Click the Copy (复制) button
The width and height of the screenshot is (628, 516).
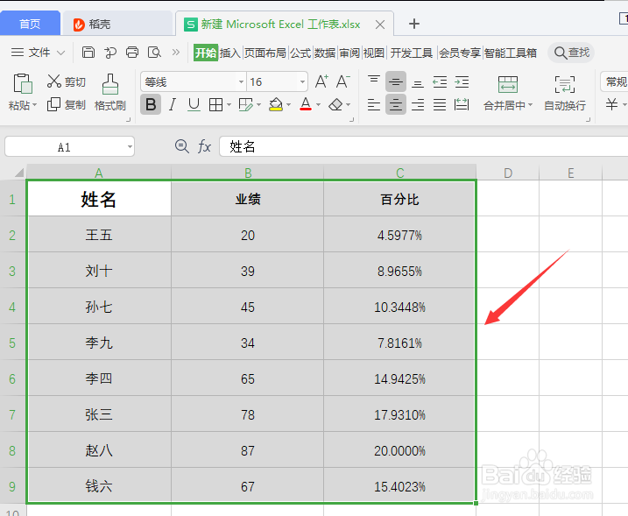(x=67, y=105)
